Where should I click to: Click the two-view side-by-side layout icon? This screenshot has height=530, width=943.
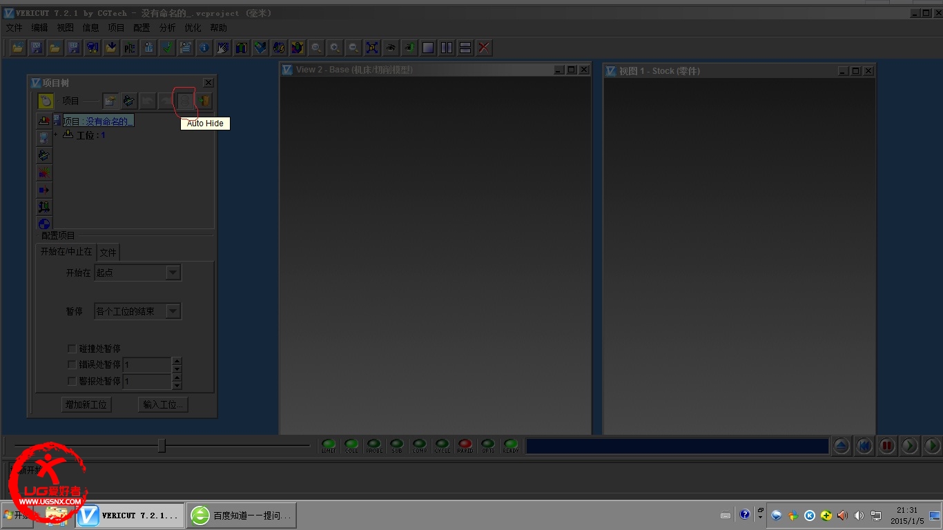coord(447,48)
